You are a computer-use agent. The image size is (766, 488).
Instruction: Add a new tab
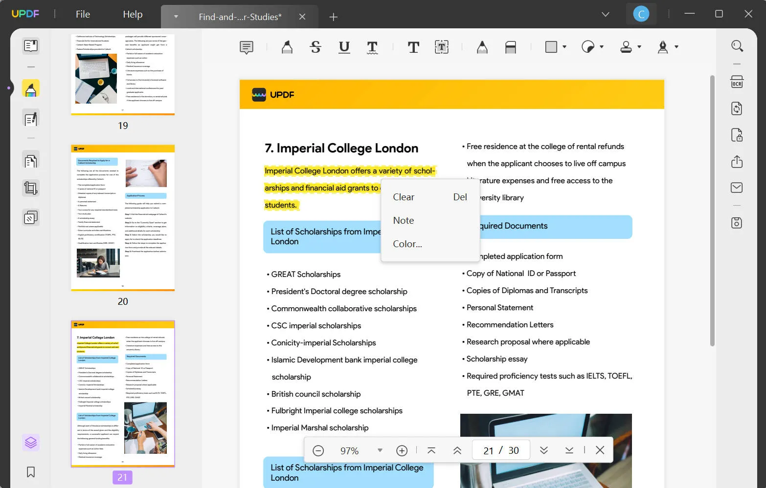coord(334,17)
